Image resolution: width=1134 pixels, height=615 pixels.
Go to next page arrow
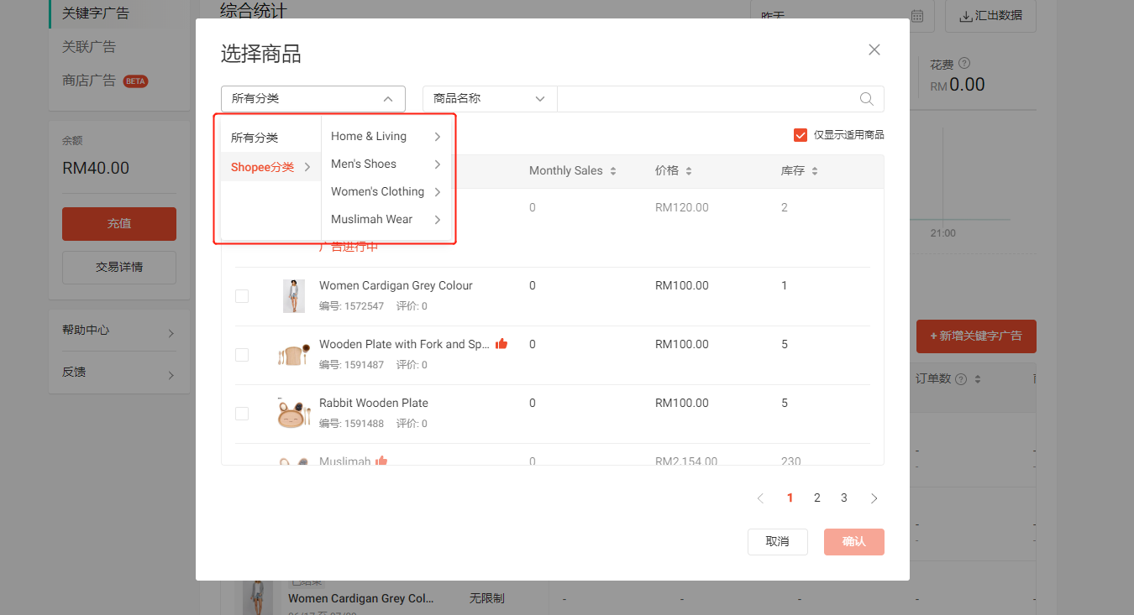(874, 498)
